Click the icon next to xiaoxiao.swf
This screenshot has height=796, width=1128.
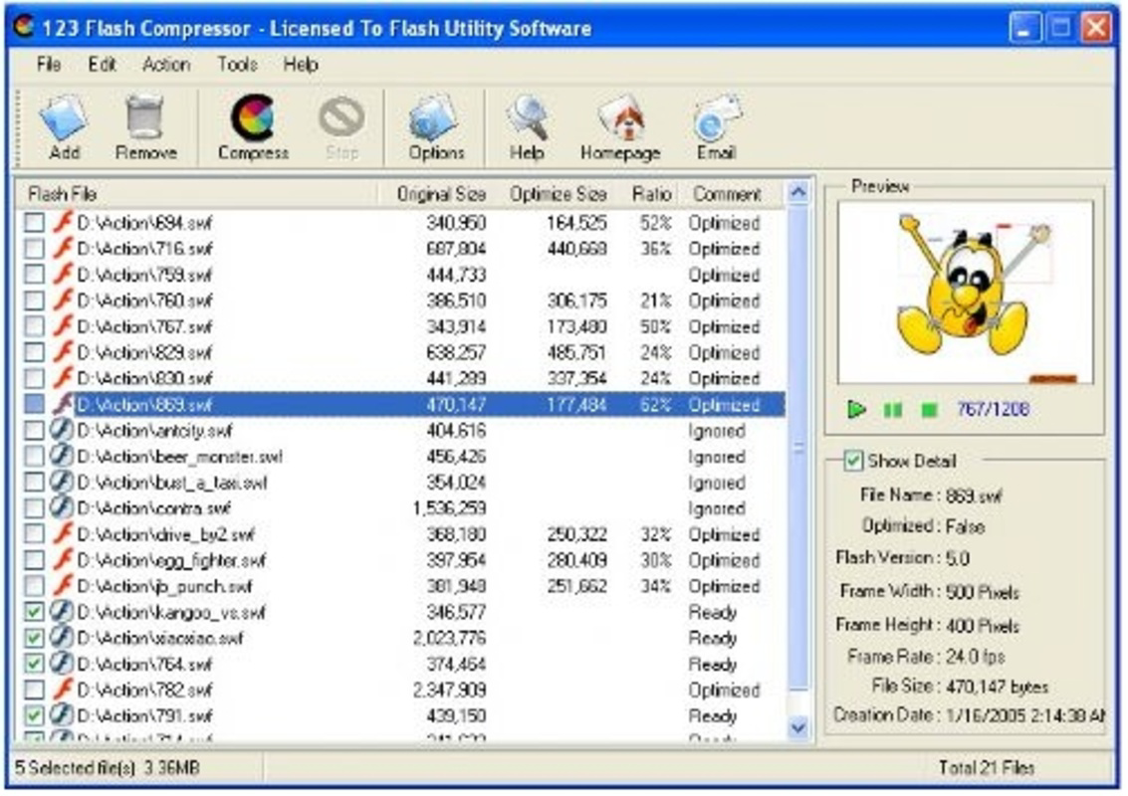[x=62, y=637]
